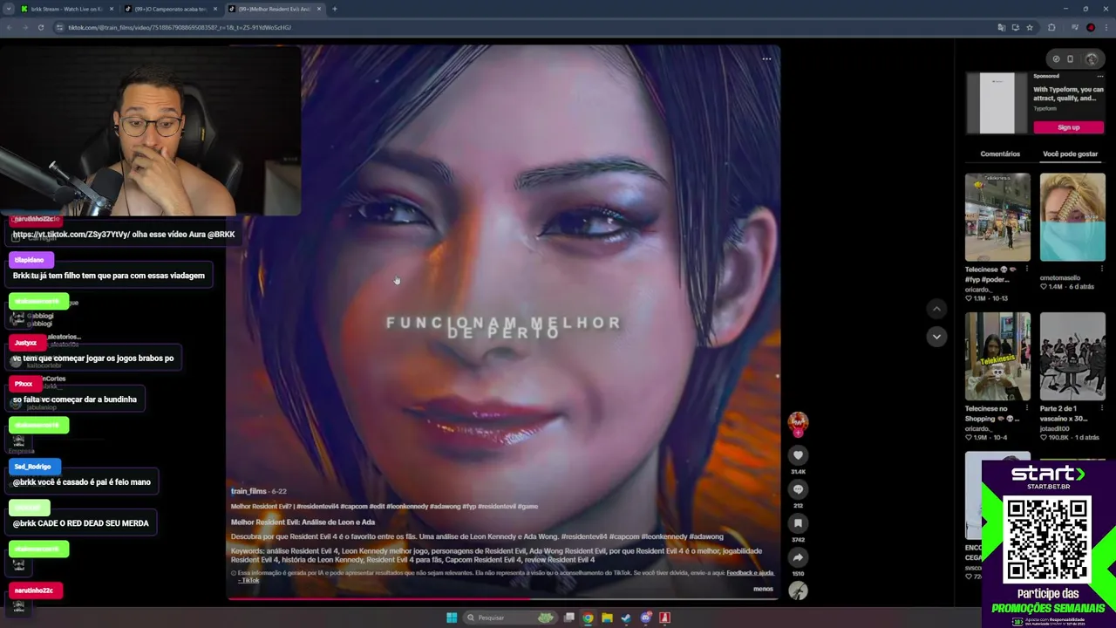Click the Typeform Sign up button
The image size is (1116, 628).
click(x=1069, y=127)
